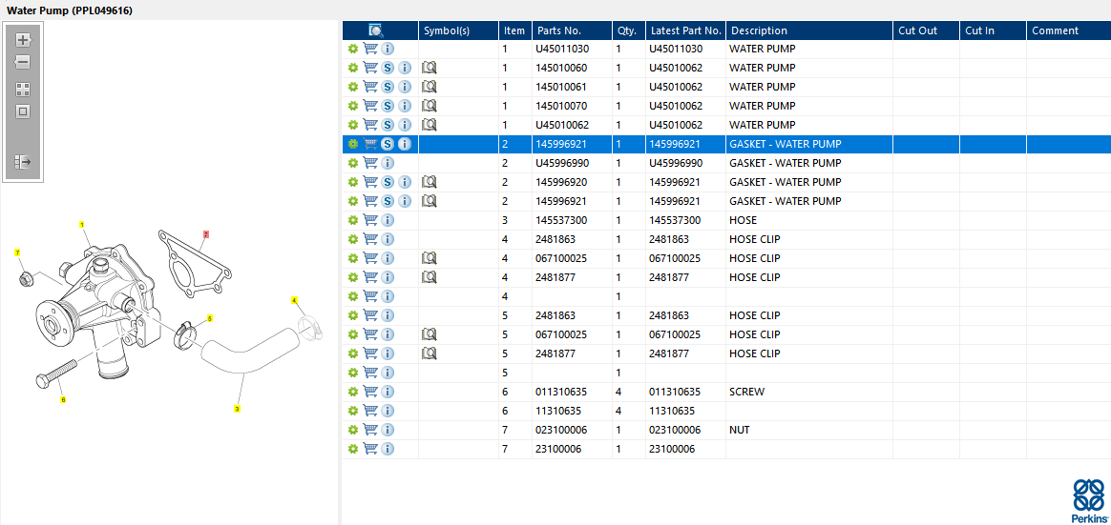
Task: Click the Perkins logo
Action: [1089, 499]
